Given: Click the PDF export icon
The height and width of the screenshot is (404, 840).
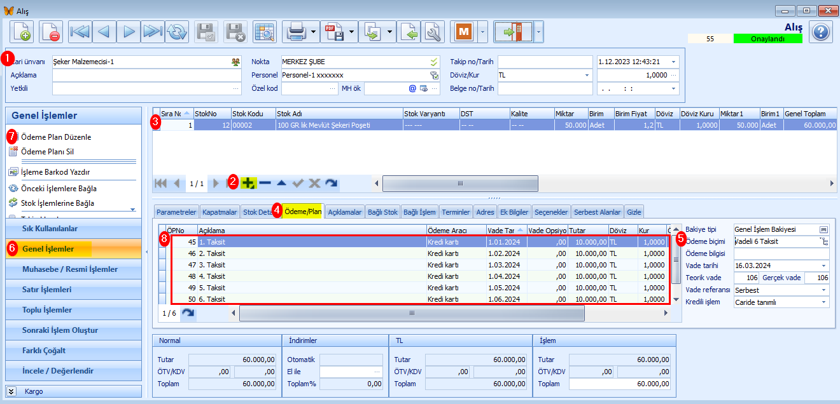Looking at the screenshot, I should (334, 31).
